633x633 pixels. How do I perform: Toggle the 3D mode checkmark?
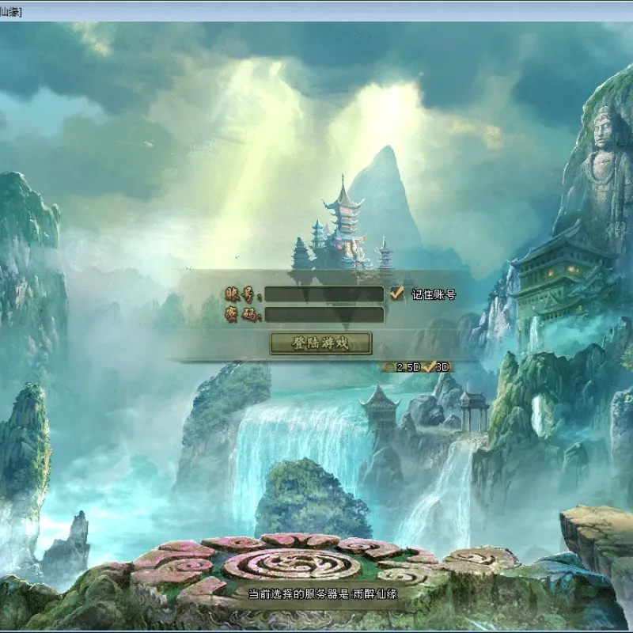click(x=430, y=366)
